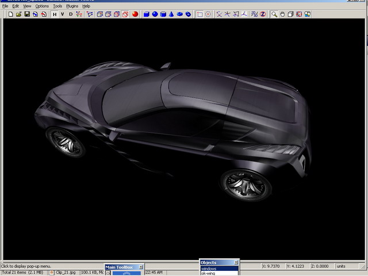Toggle the V mode button
Viewport: 368px width, 276px height.
click(x=63, y=14)
